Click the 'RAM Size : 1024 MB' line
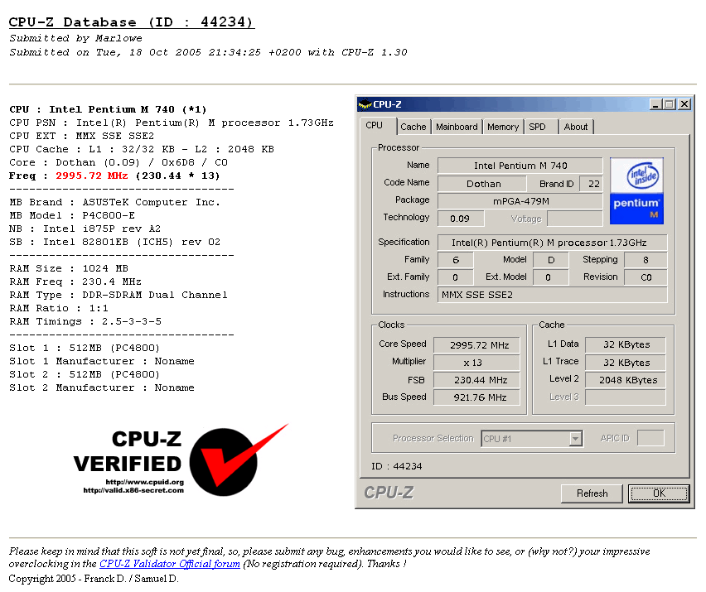706x592 pixels. (x=69, y=268)
